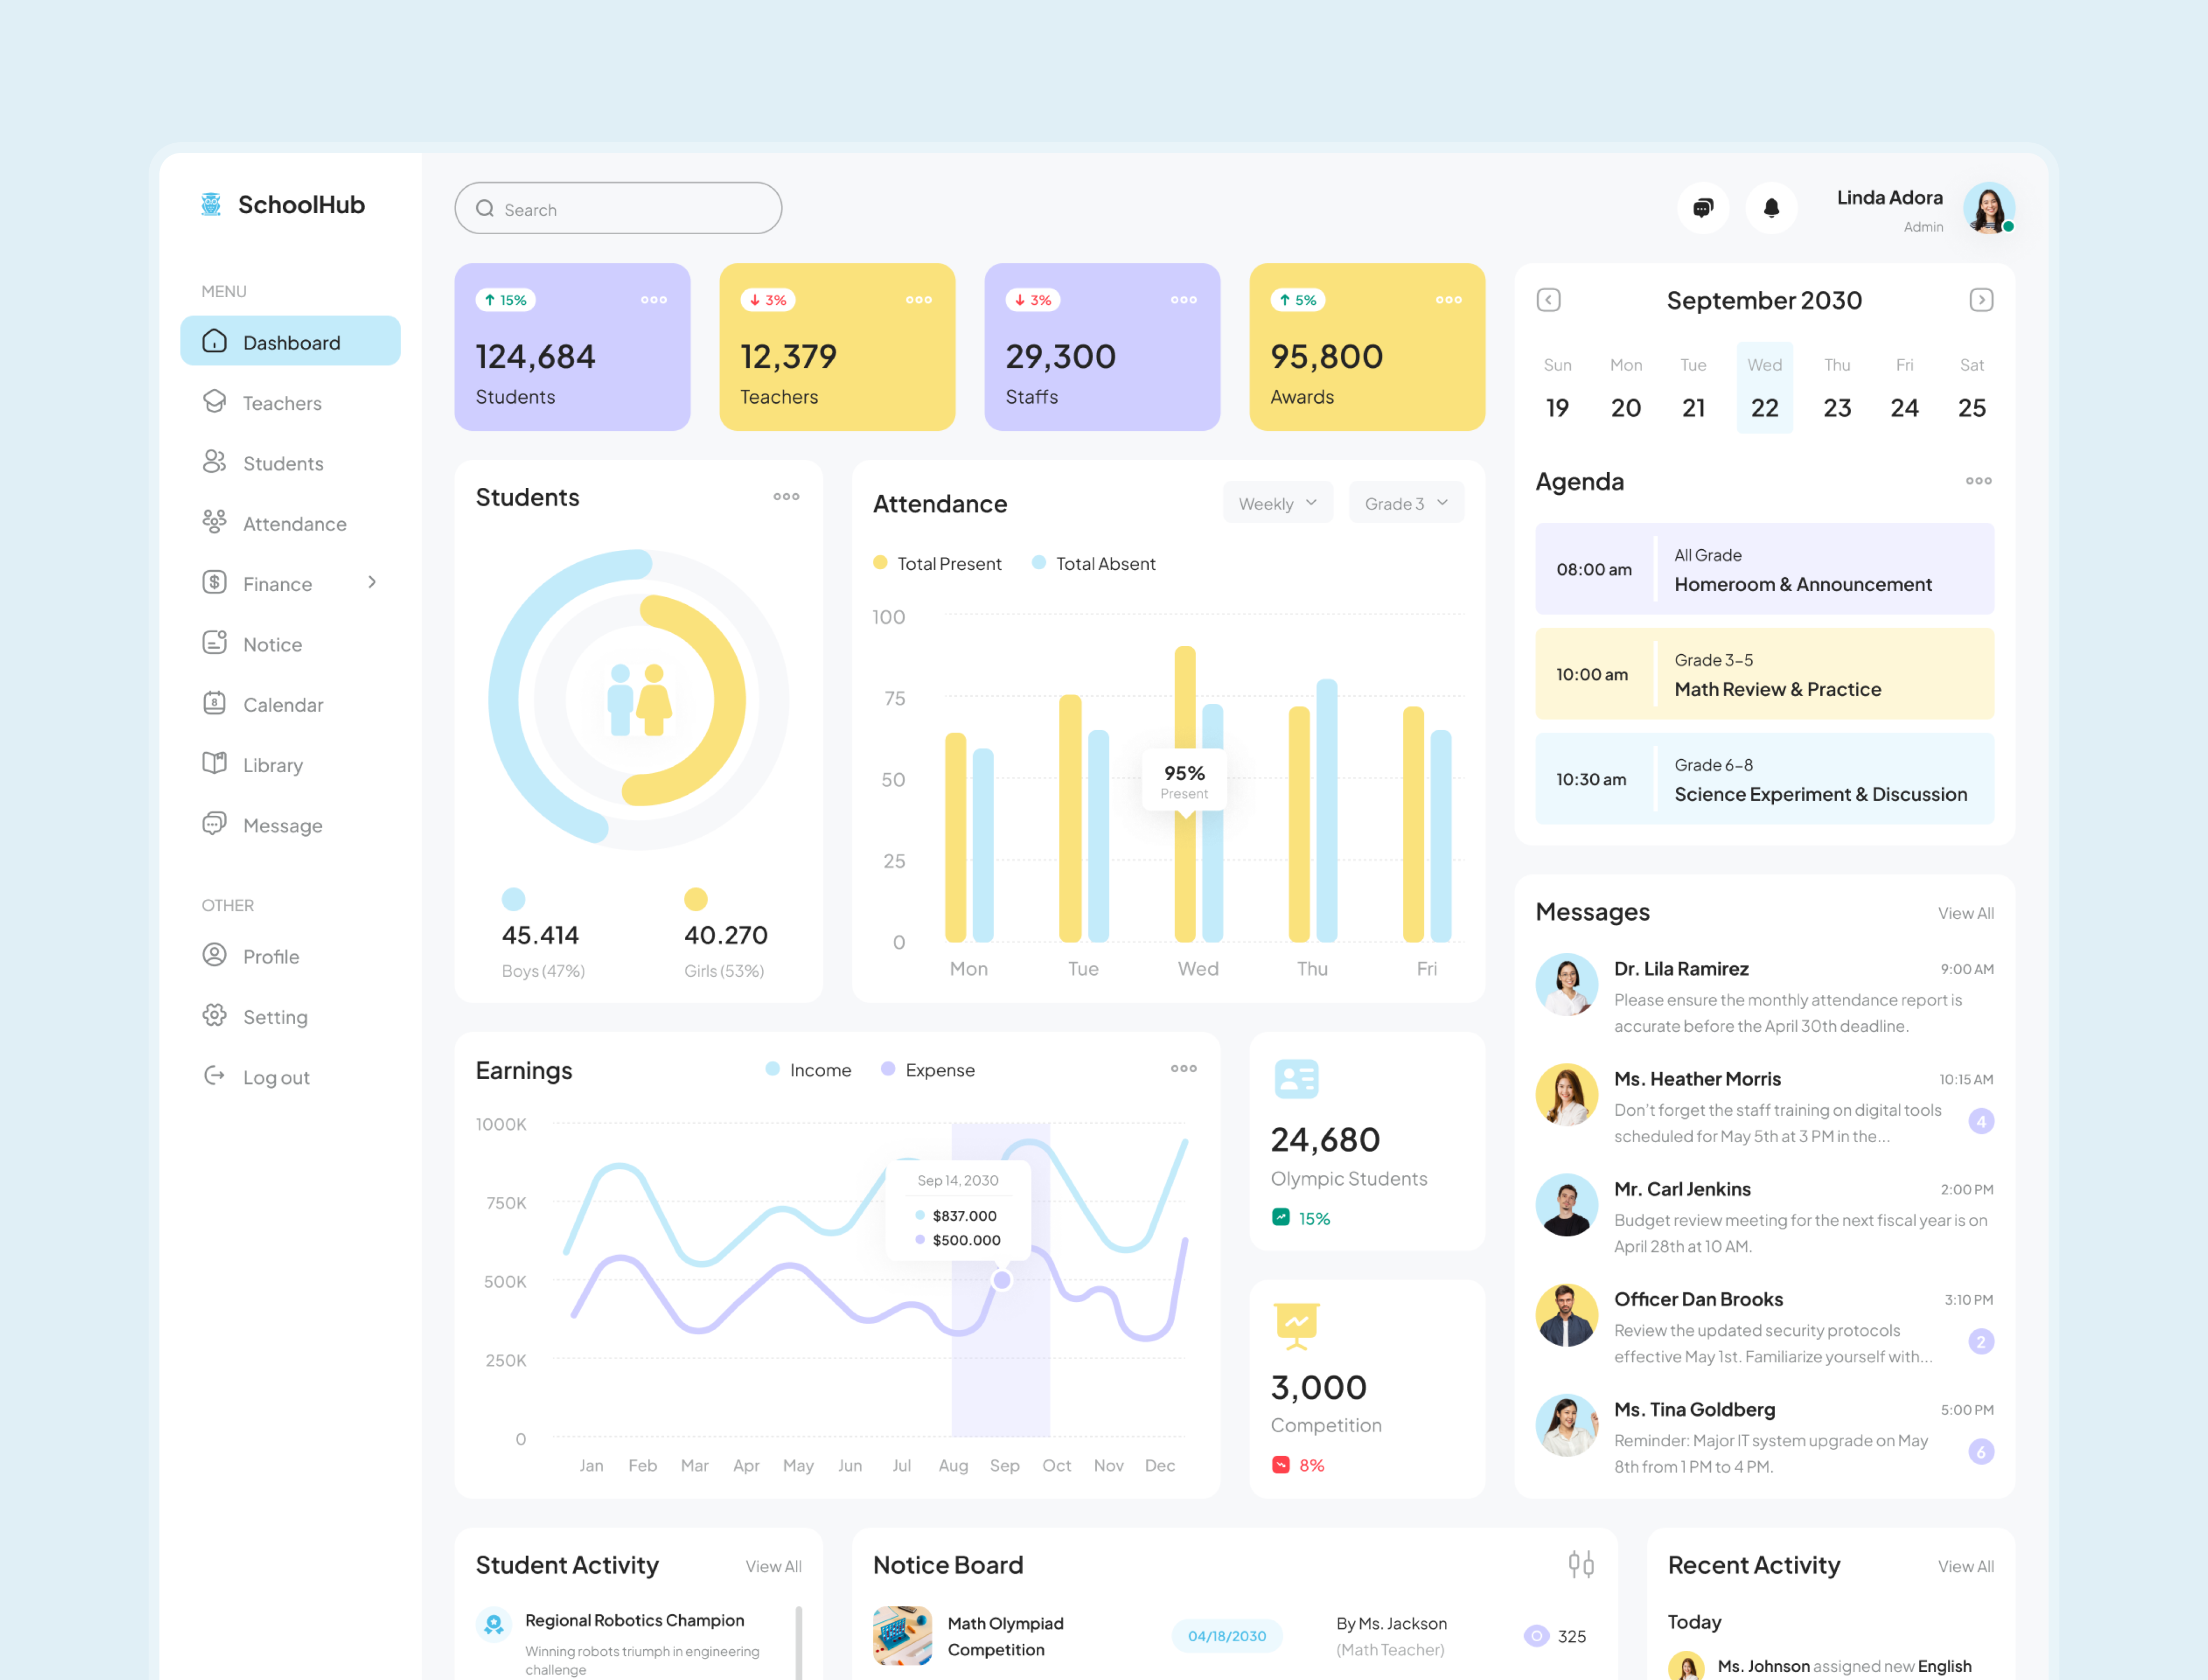Screen dimensions: 2208x1680
Task: Open the Notice Board filter settings icon
Action: click(x=1580, y=1564)
